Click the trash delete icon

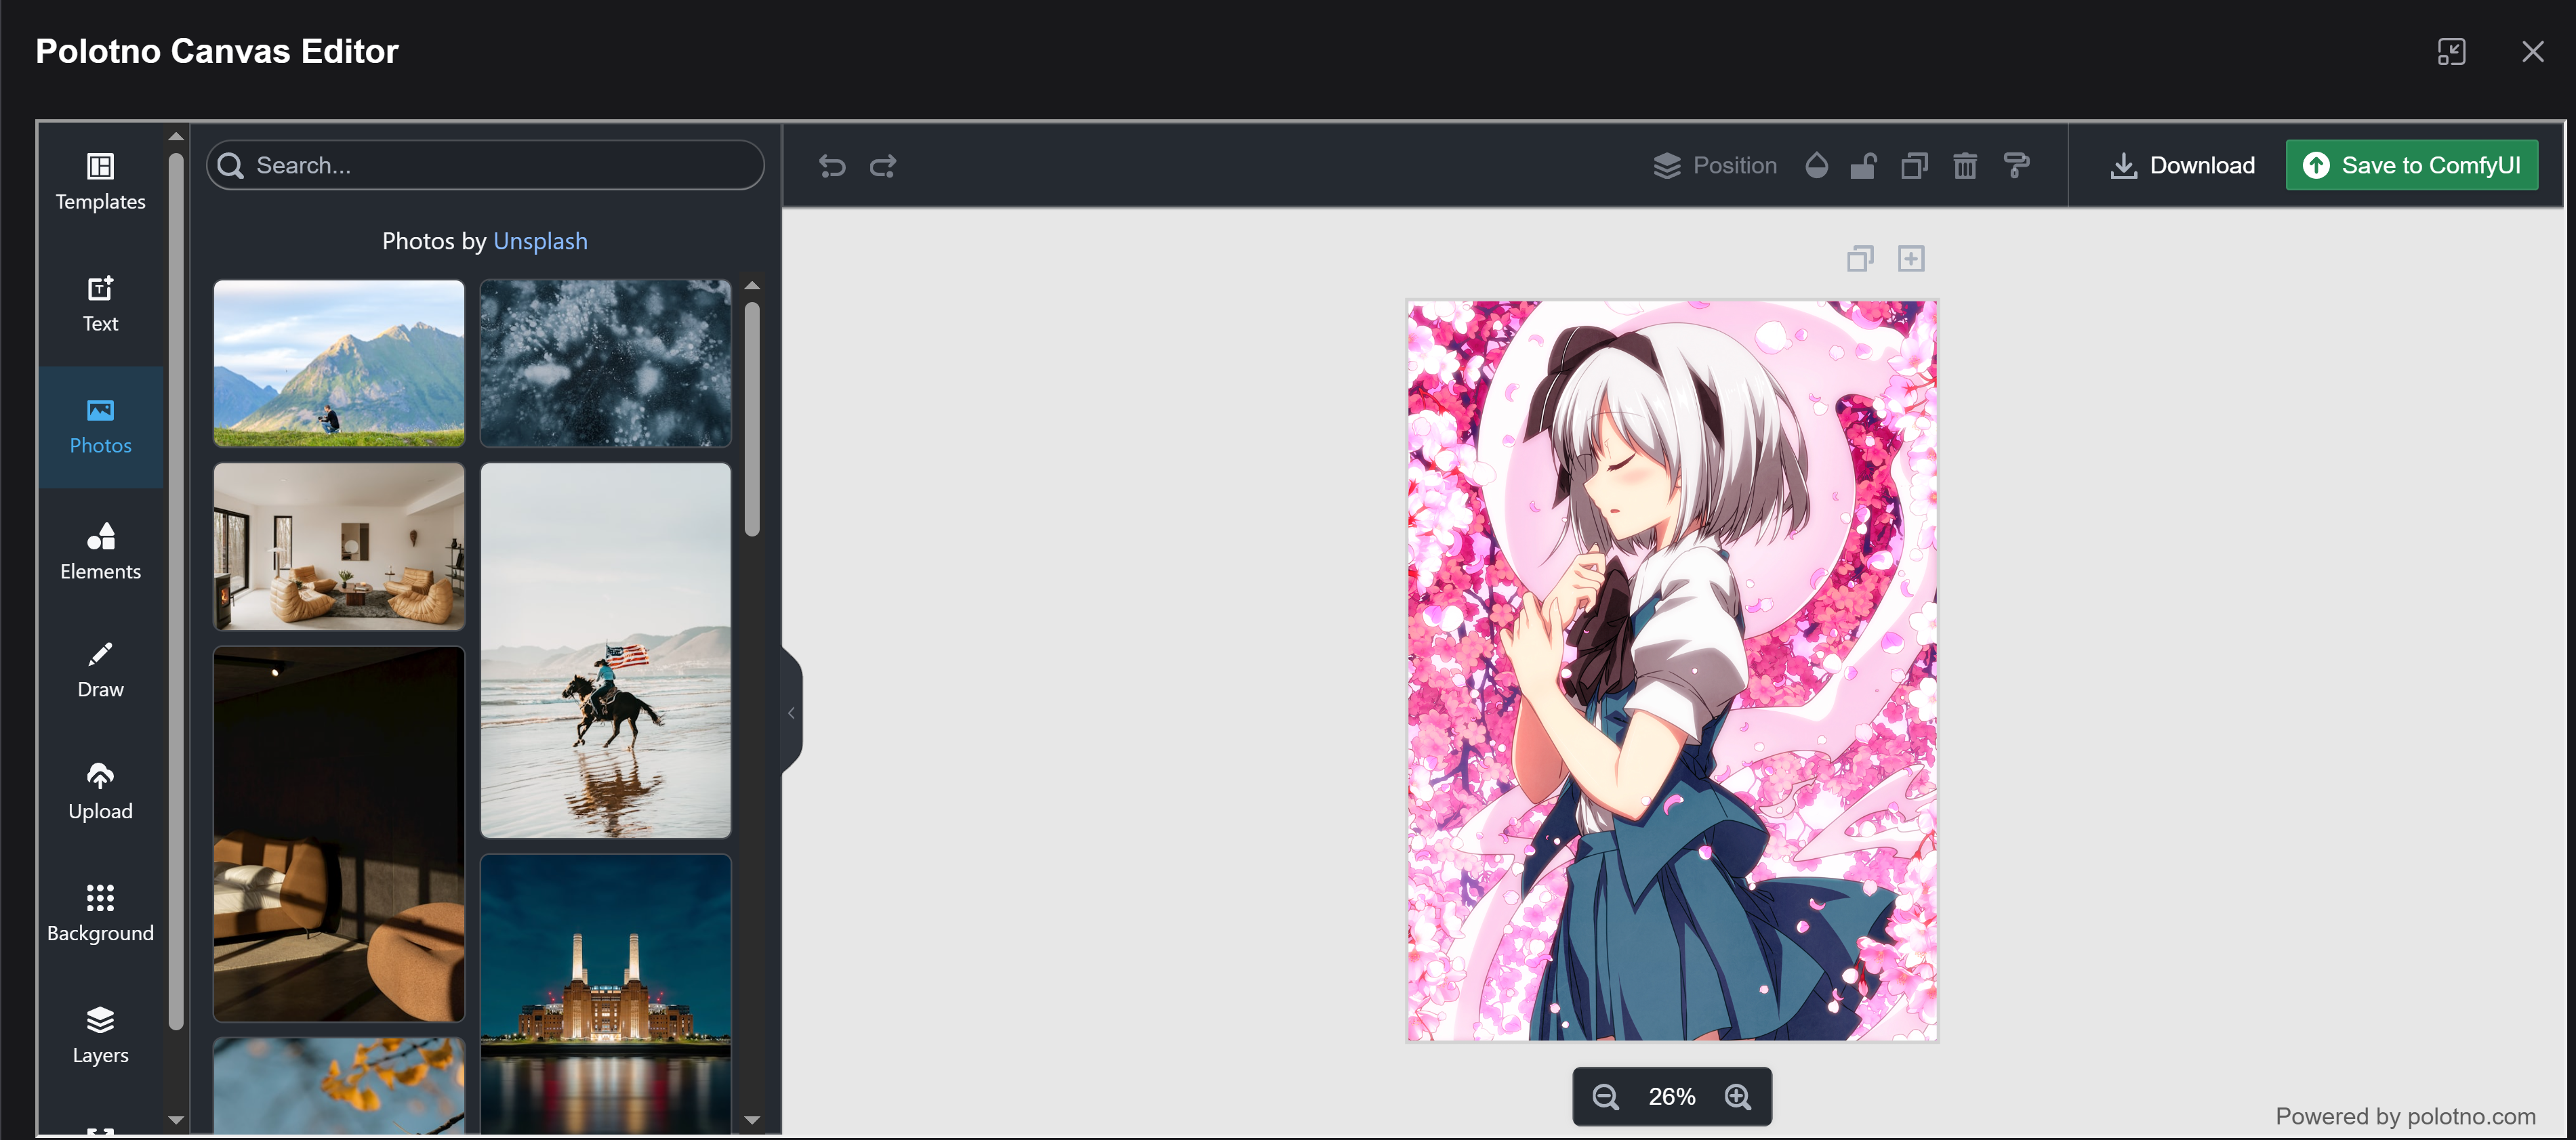(1965, 166)
